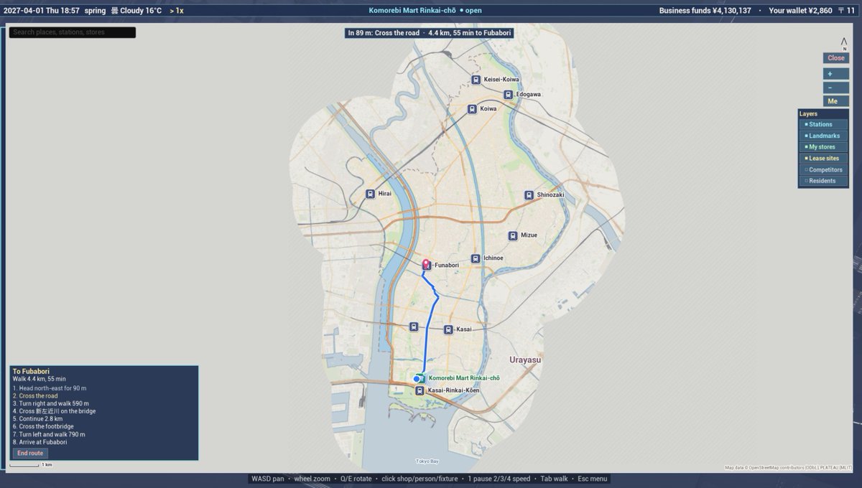The width and height of the screenshot is (862, 488).
Task: Enable the Competitors layer
Action: point(825,170)
